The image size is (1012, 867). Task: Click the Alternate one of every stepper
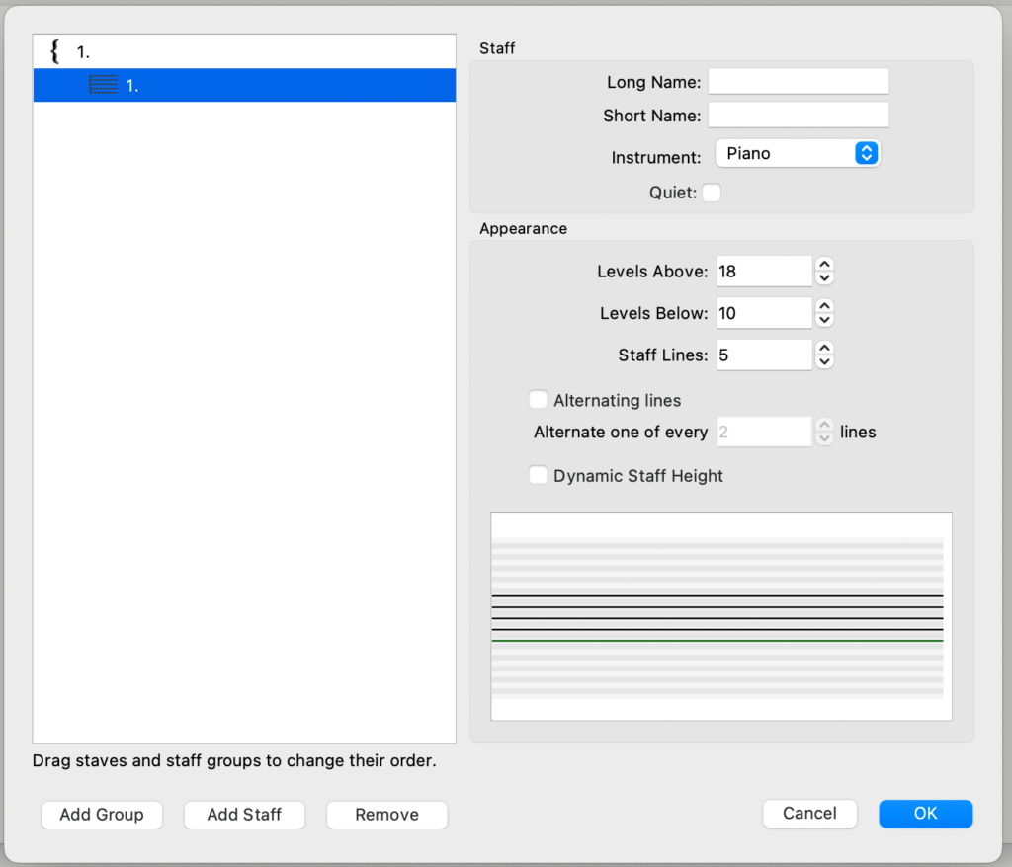click(x=824, y=432)
